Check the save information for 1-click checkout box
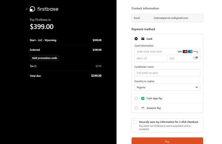The height and width of the screenshot is (144, 222). (x=135, y=122)
